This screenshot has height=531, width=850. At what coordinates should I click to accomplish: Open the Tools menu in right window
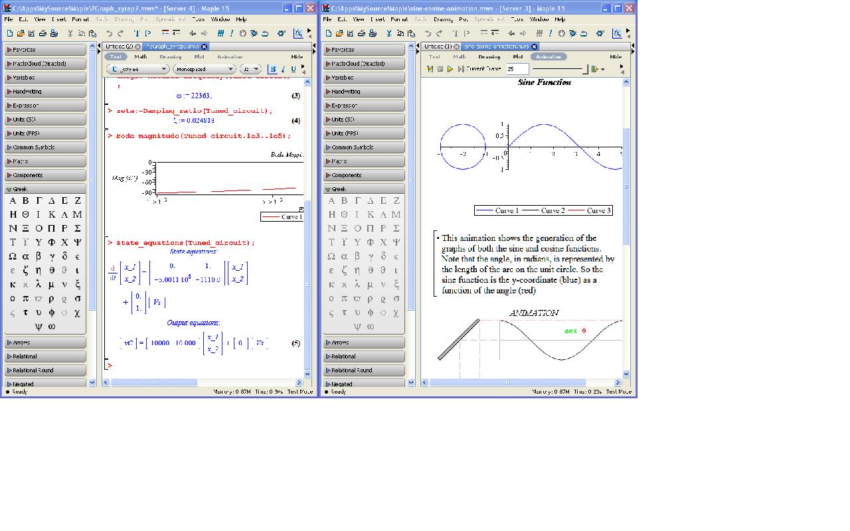pos(517,19)
